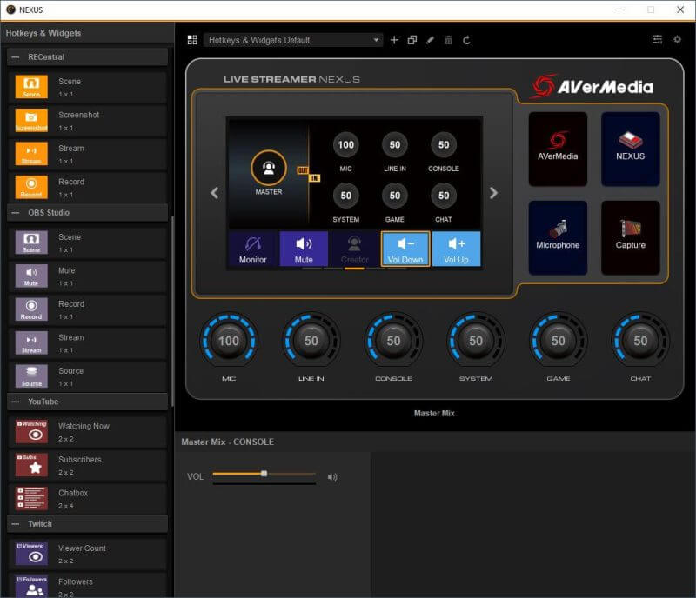This screenshot has width=696, height=598.
Task: Select the OBS Studio Source widget icon
Action: click(x=31, y=375)
